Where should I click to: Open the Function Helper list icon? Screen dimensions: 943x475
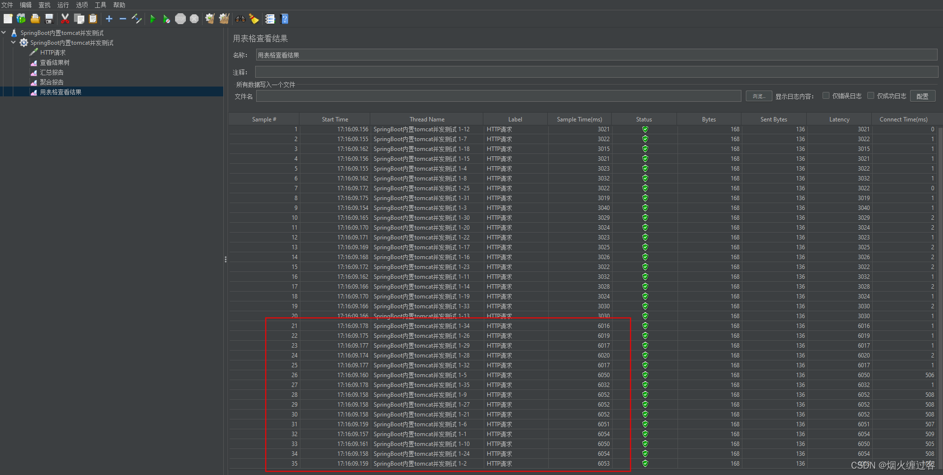click(270, 19)
